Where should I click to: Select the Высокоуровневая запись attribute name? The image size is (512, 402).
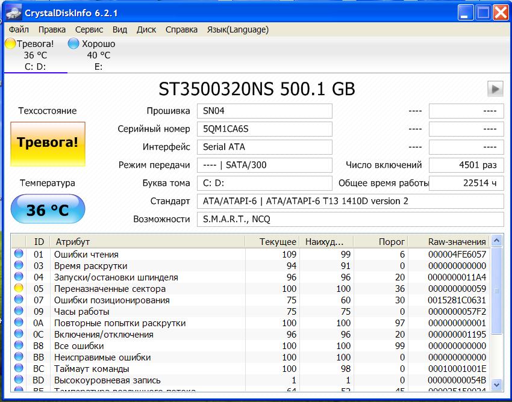pos(107,380)
